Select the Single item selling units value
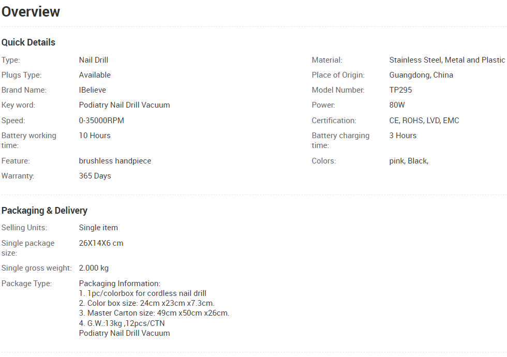The width and height of the screenshot is (507, 357). pyautogui.click(x=98, y=228)
